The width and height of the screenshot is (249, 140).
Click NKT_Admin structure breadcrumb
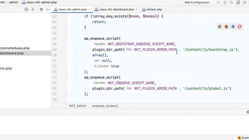(77, 106)
